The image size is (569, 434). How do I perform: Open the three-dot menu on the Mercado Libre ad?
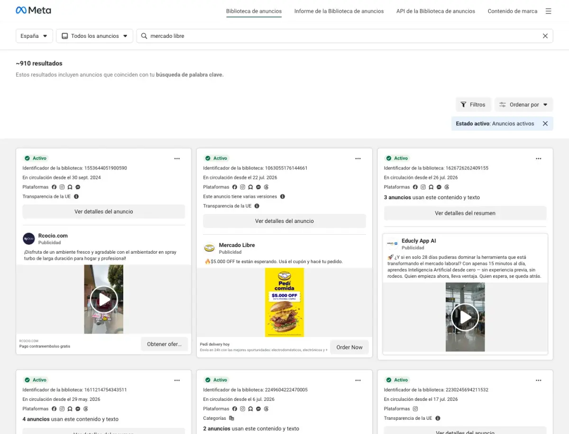[358, 159]
